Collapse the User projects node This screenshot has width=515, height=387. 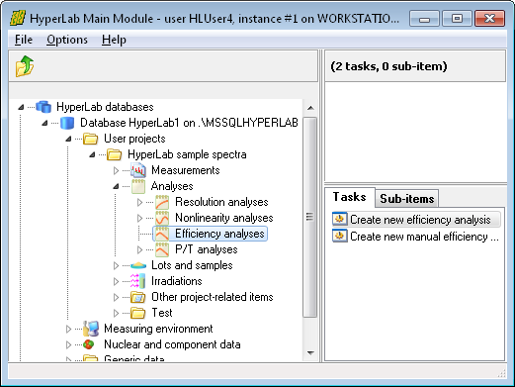[x=68, y=139]
